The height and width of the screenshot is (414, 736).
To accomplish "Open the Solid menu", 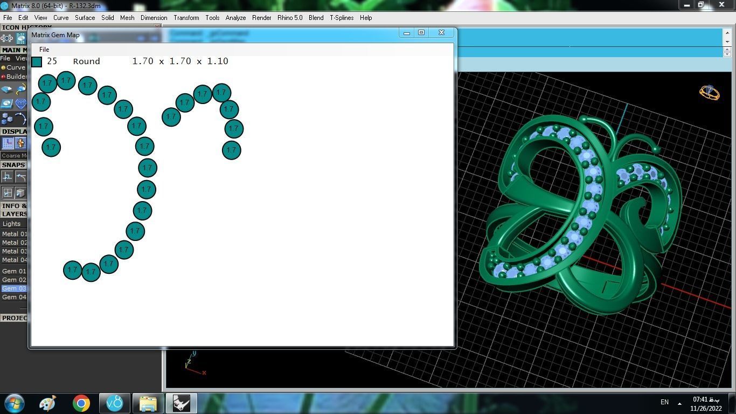I will [x=108, y=18].
